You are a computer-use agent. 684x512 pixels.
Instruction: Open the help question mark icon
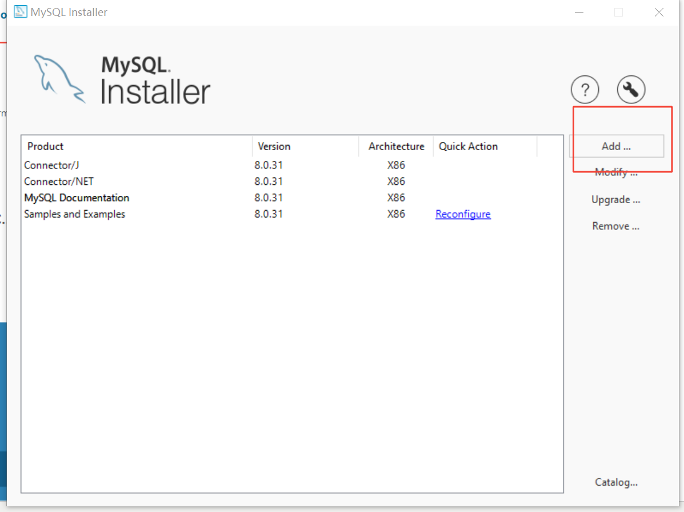tap(585, 90)
